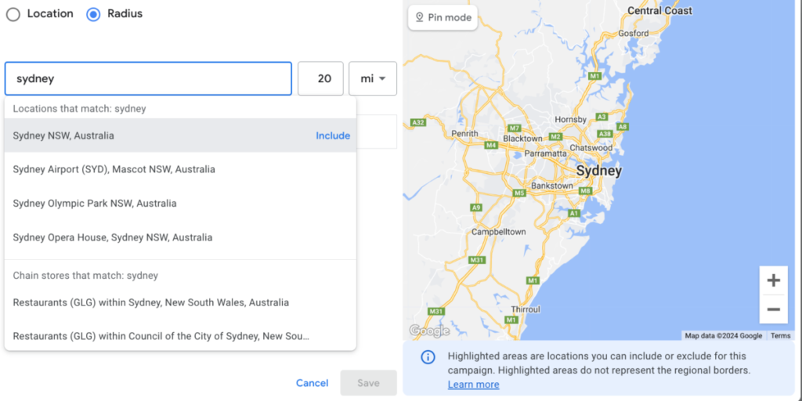
Task: Click the M31 road shield near Campbelltown
Action: tap(477, 260)
